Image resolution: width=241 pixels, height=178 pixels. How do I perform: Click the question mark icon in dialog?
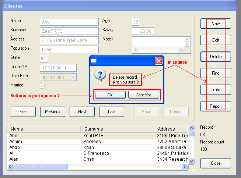click(100, 76)
